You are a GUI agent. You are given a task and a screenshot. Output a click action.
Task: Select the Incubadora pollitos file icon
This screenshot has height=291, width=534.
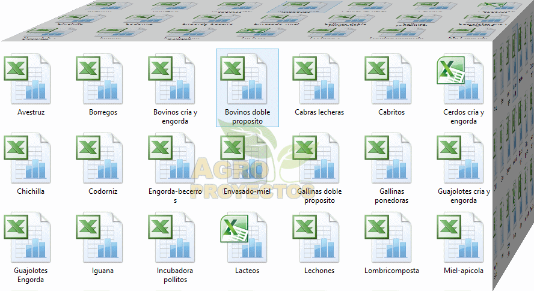[x=171, y=238]
